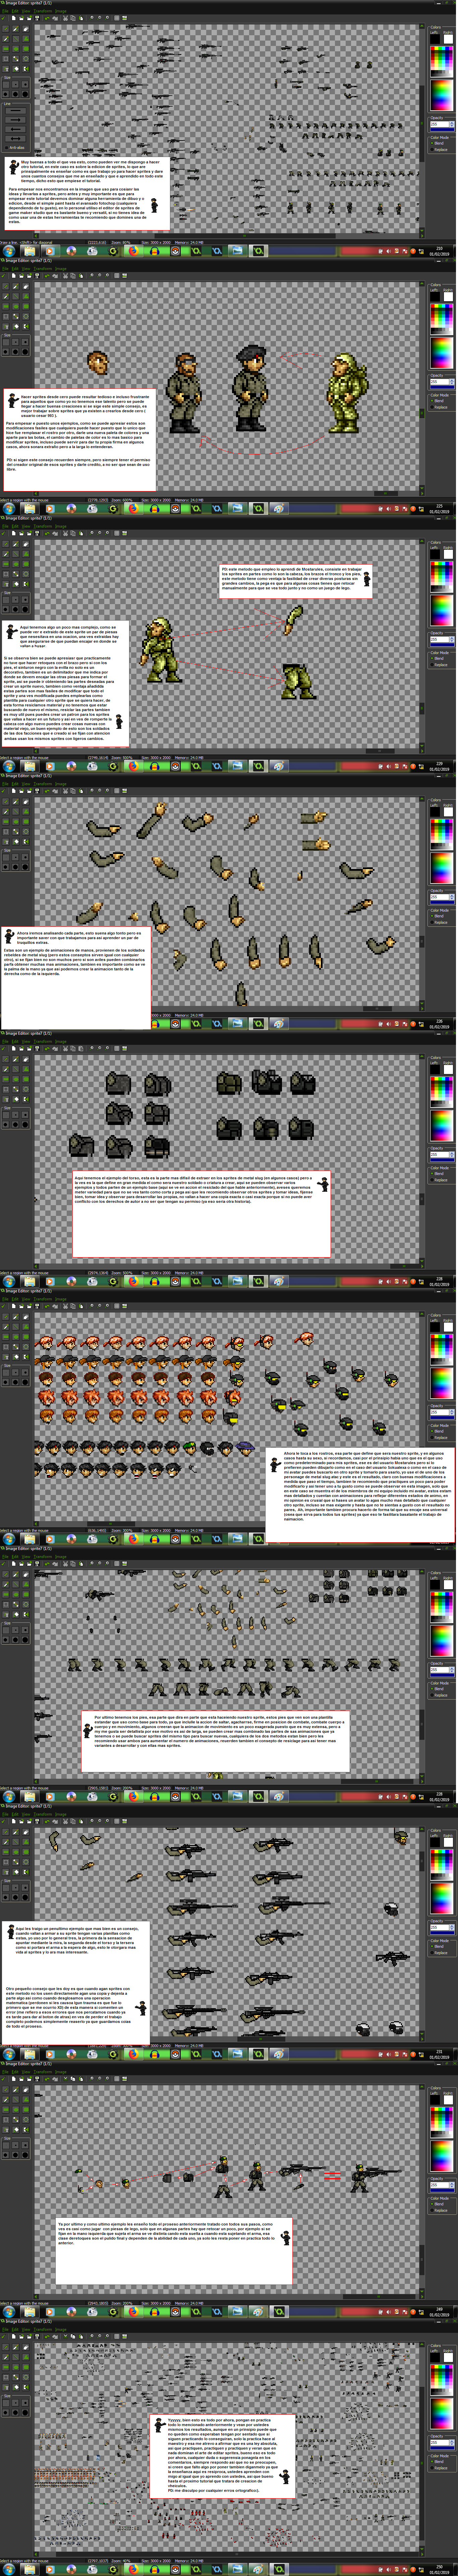Select the Fill bucket tool in top weapons-sheet editor
Screen dimensions: 458x2576
coord(16,69)
